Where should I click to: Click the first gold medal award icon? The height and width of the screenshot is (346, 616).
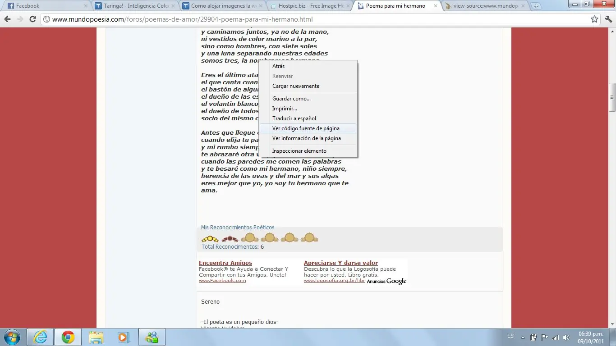pyautogui.click(x=250, y=237)
